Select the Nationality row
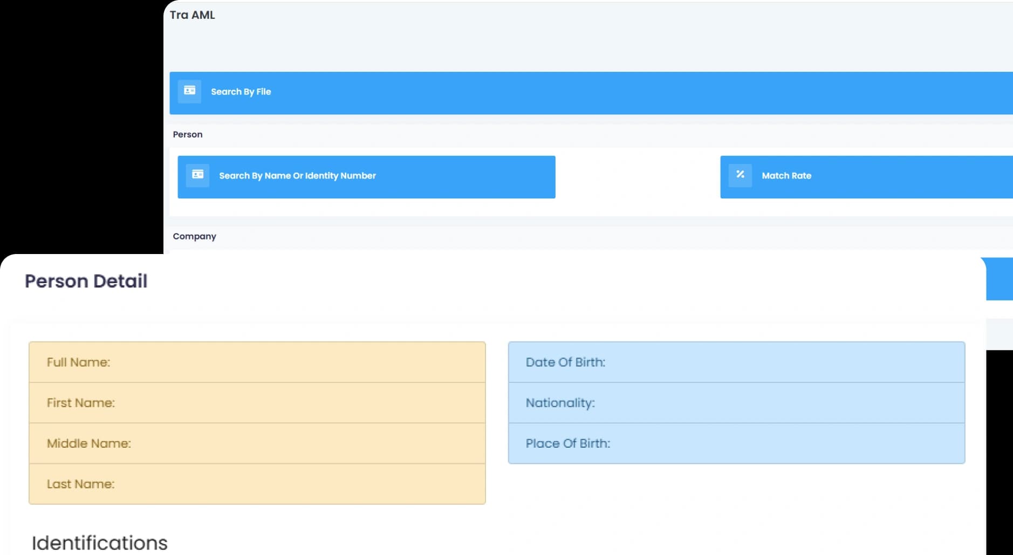This screenshot has width=1013, height=555. coord(736,403)
